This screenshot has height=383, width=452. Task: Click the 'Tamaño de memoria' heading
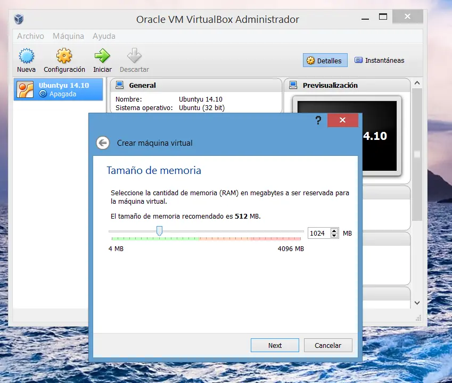pos(154,170)
